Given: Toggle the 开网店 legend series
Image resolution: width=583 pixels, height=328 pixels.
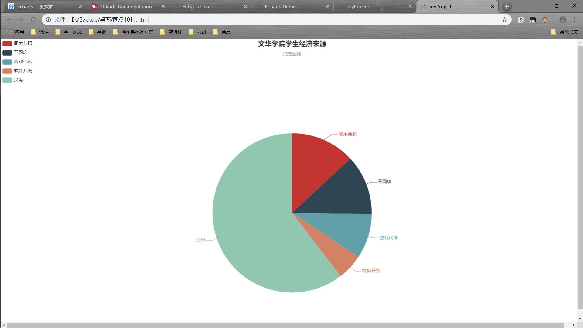Looking at the screenshot, I should coord(15,53).
